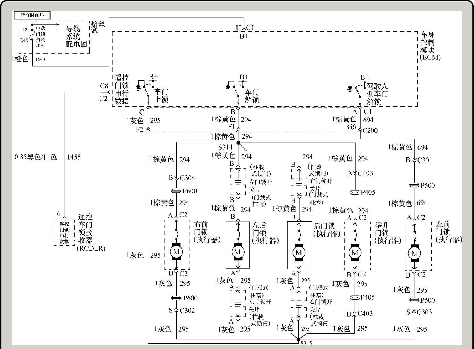The image size is (474, 349).
Task: Click the S315 splice dot
Action: click(x=298, y=340)
